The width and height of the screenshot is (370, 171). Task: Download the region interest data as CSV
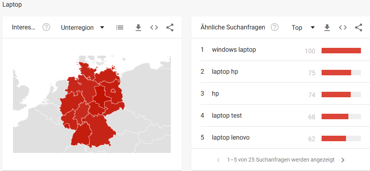(x=138, y=27)
